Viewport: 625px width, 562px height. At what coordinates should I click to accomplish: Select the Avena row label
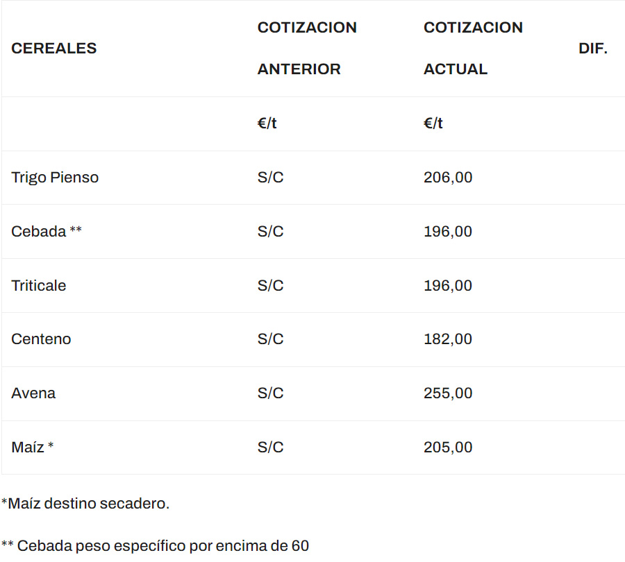[x=33, y=393]
